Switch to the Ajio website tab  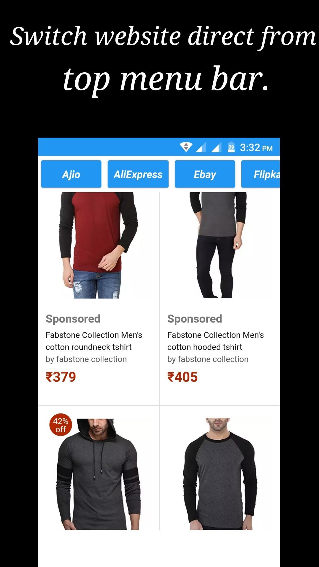coord(71,174)
